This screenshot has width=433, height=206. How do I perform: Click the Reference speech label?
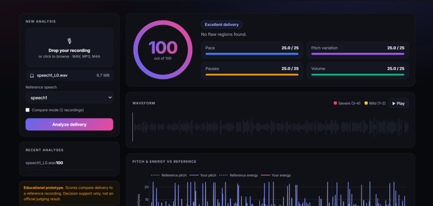point(41,87)
